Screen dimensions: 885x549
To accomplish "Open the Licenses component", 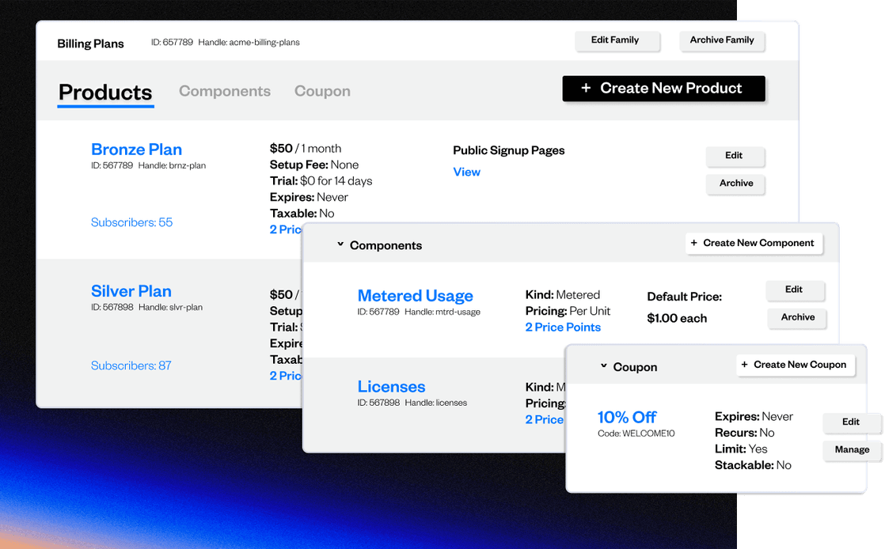I will click(391, 387).
